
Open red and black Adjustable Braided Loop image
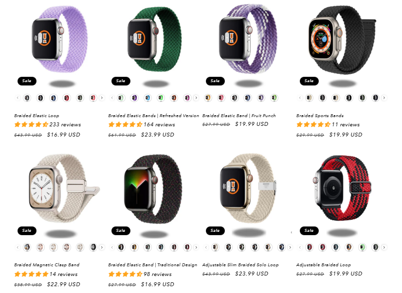click(342, 188)
